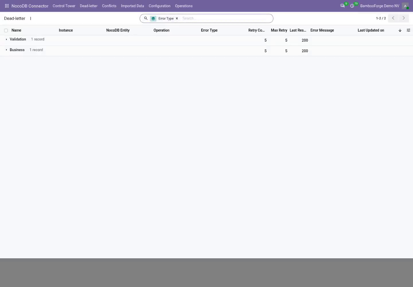Sort by the Error Type column header
This screenshot has width=413, height=287.
(x=209, y=30)
